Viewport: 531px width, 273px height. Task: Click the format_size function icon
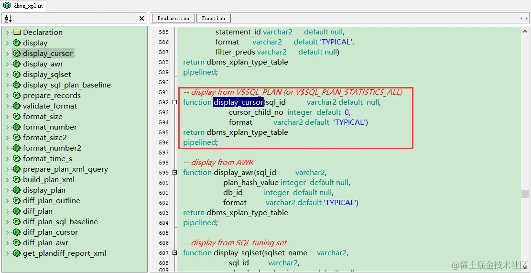17,117
